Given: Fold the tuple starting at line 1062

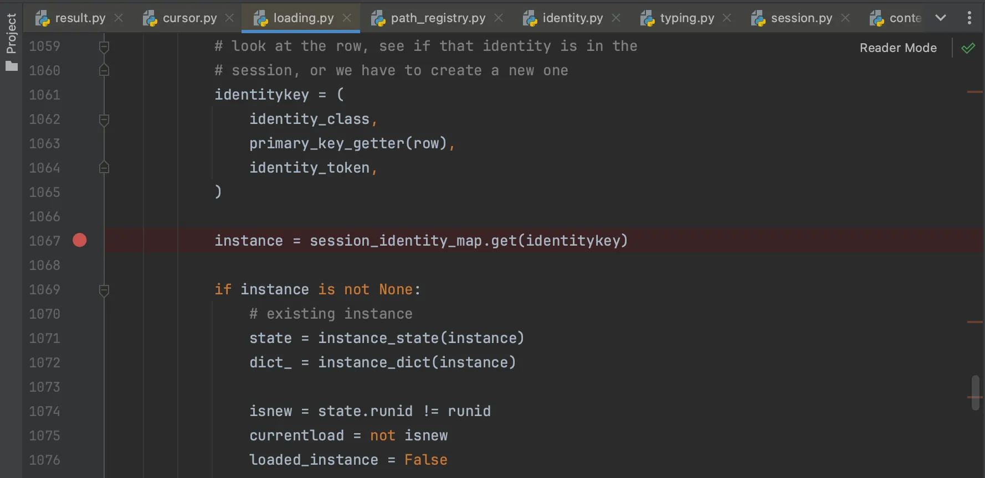Looking at the screenshot, I should point(104,119).
